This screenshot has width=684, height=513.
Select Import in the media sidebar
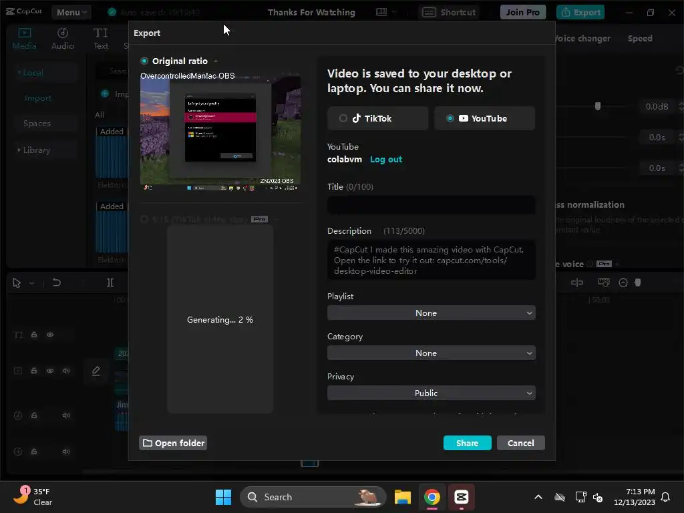38,98
